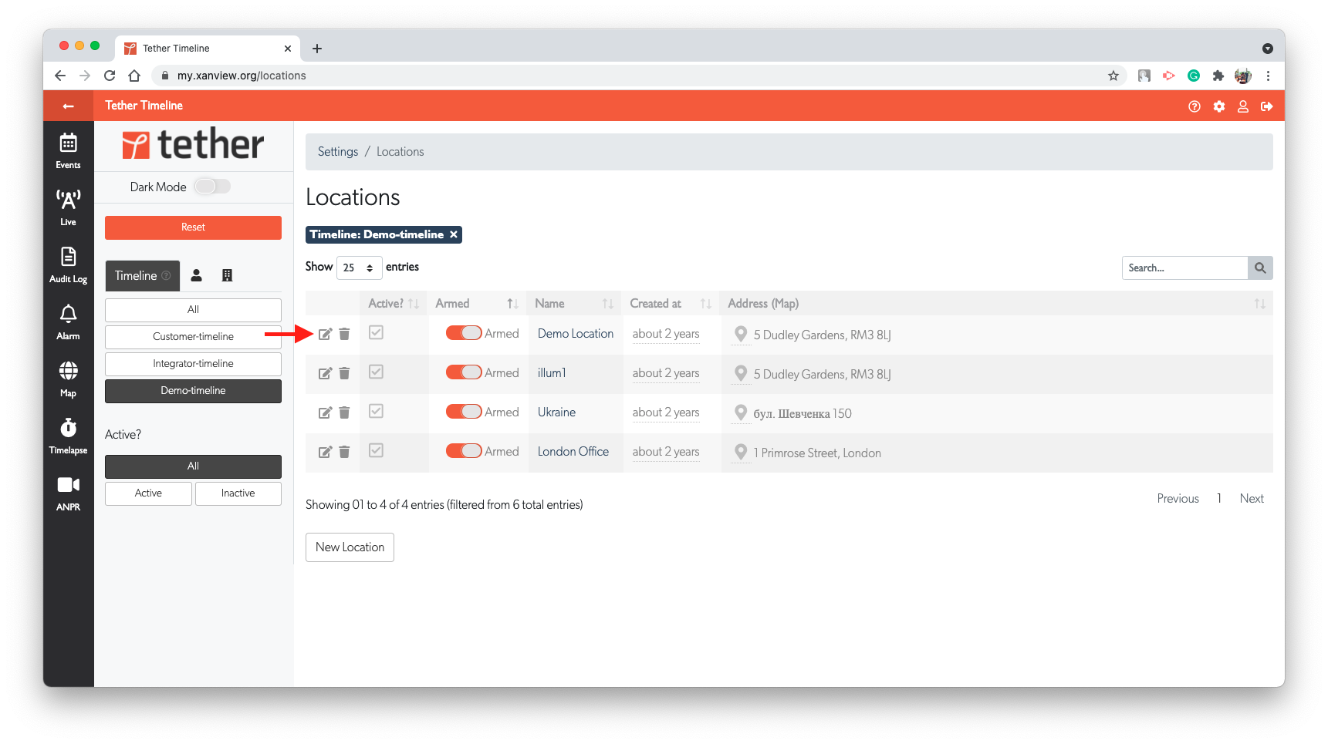1328x744 pixels.
Task: Open the Events panel in the sidebar
Action: (x=68, y=149)
